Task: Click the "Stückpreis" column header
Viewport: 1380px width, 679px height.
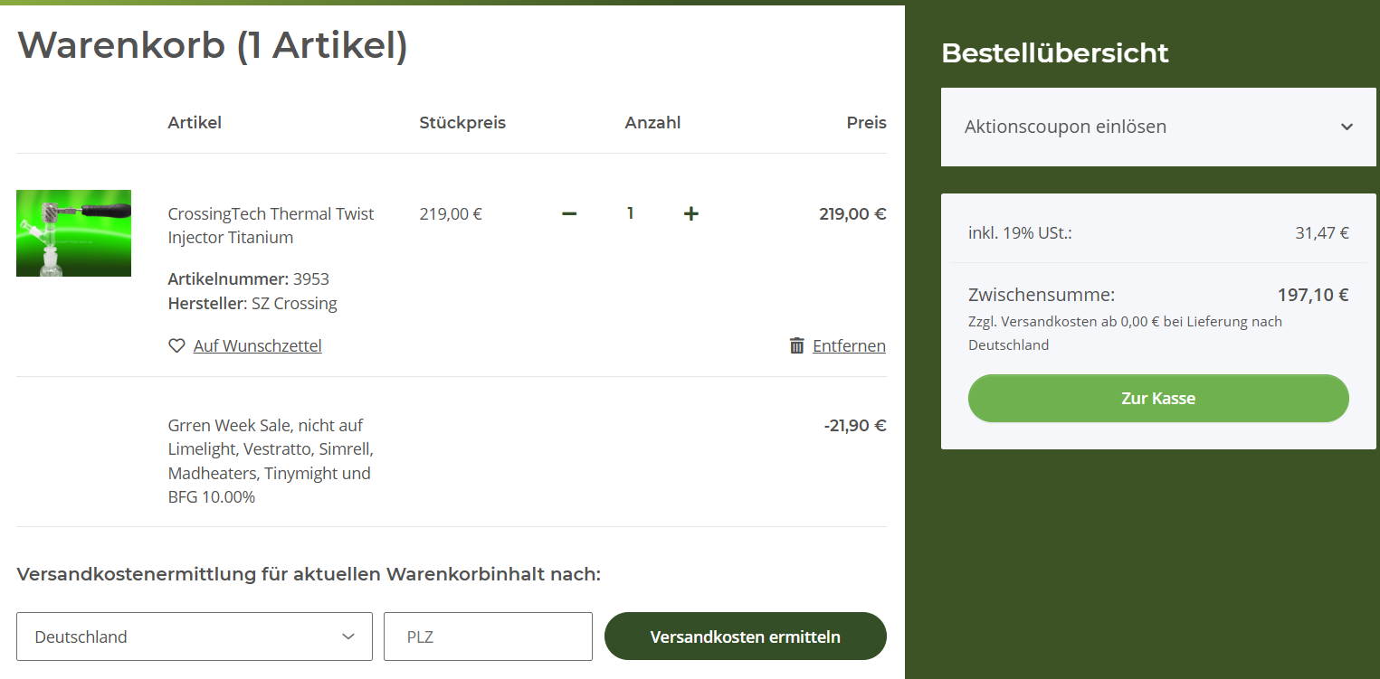Action: (x=462, y=123)
